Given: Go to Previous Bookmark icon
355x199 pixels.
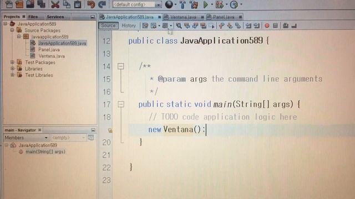Looking at the screenshot, I should pos(221,26).
